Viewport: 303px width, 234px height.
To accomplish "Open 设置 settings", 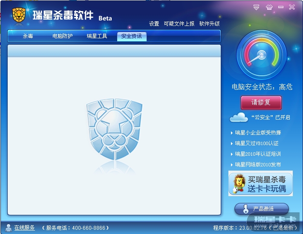I will pyautogui.click(x=154, y=24).
